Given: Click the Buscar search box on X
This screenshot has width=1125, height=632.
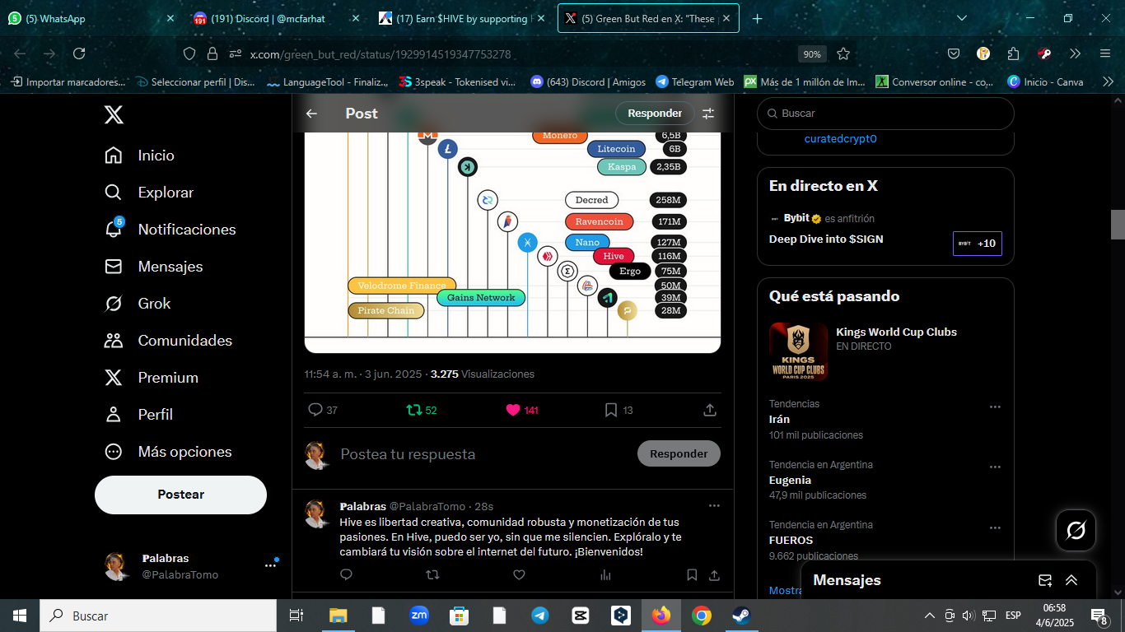Looking at the screenshot, I should click(885, 114).
